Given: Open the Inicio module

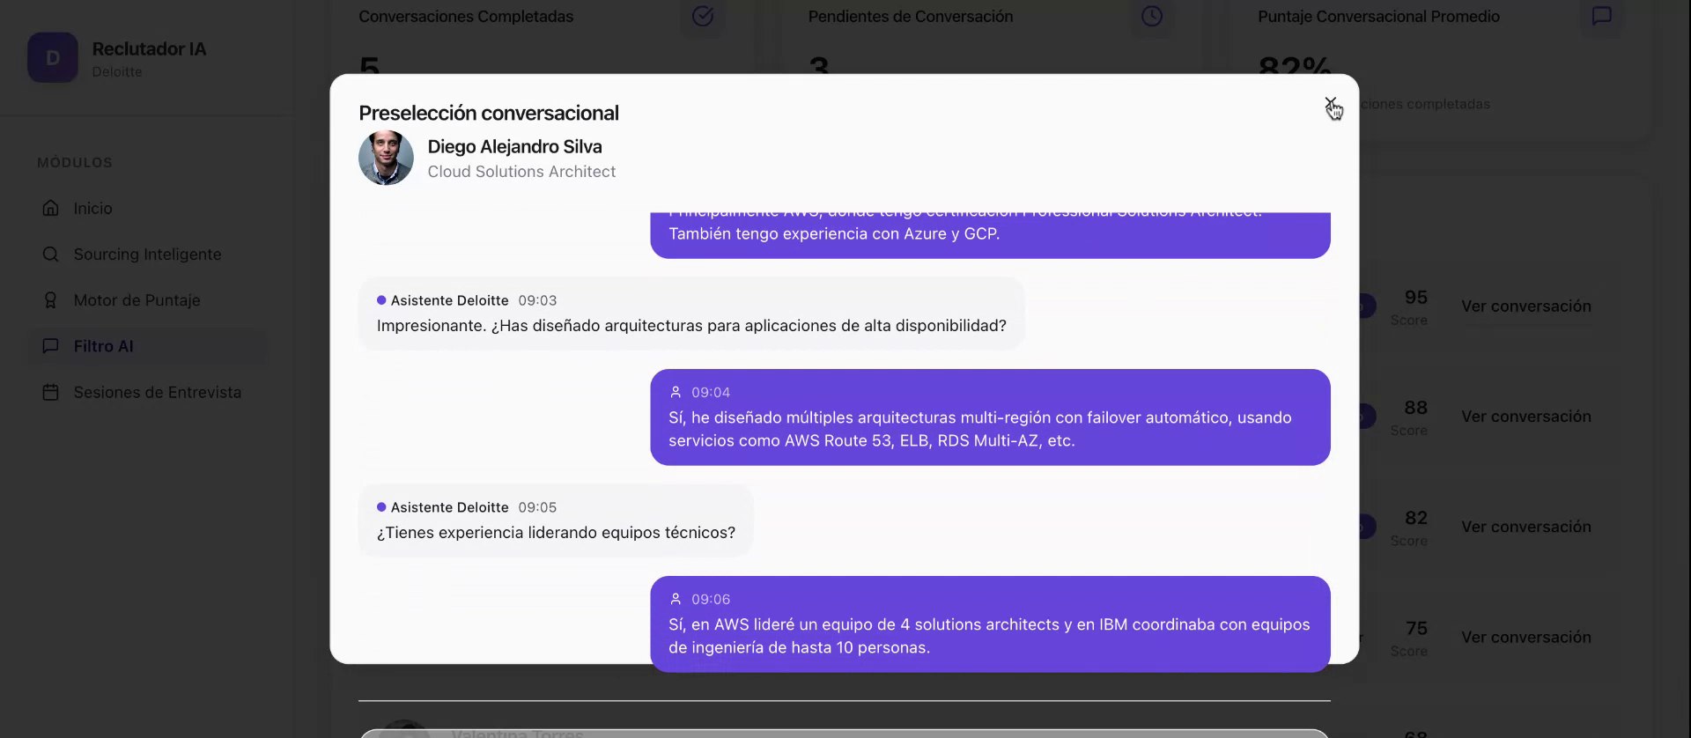Looking at the screenshot, I should [147, 209].
